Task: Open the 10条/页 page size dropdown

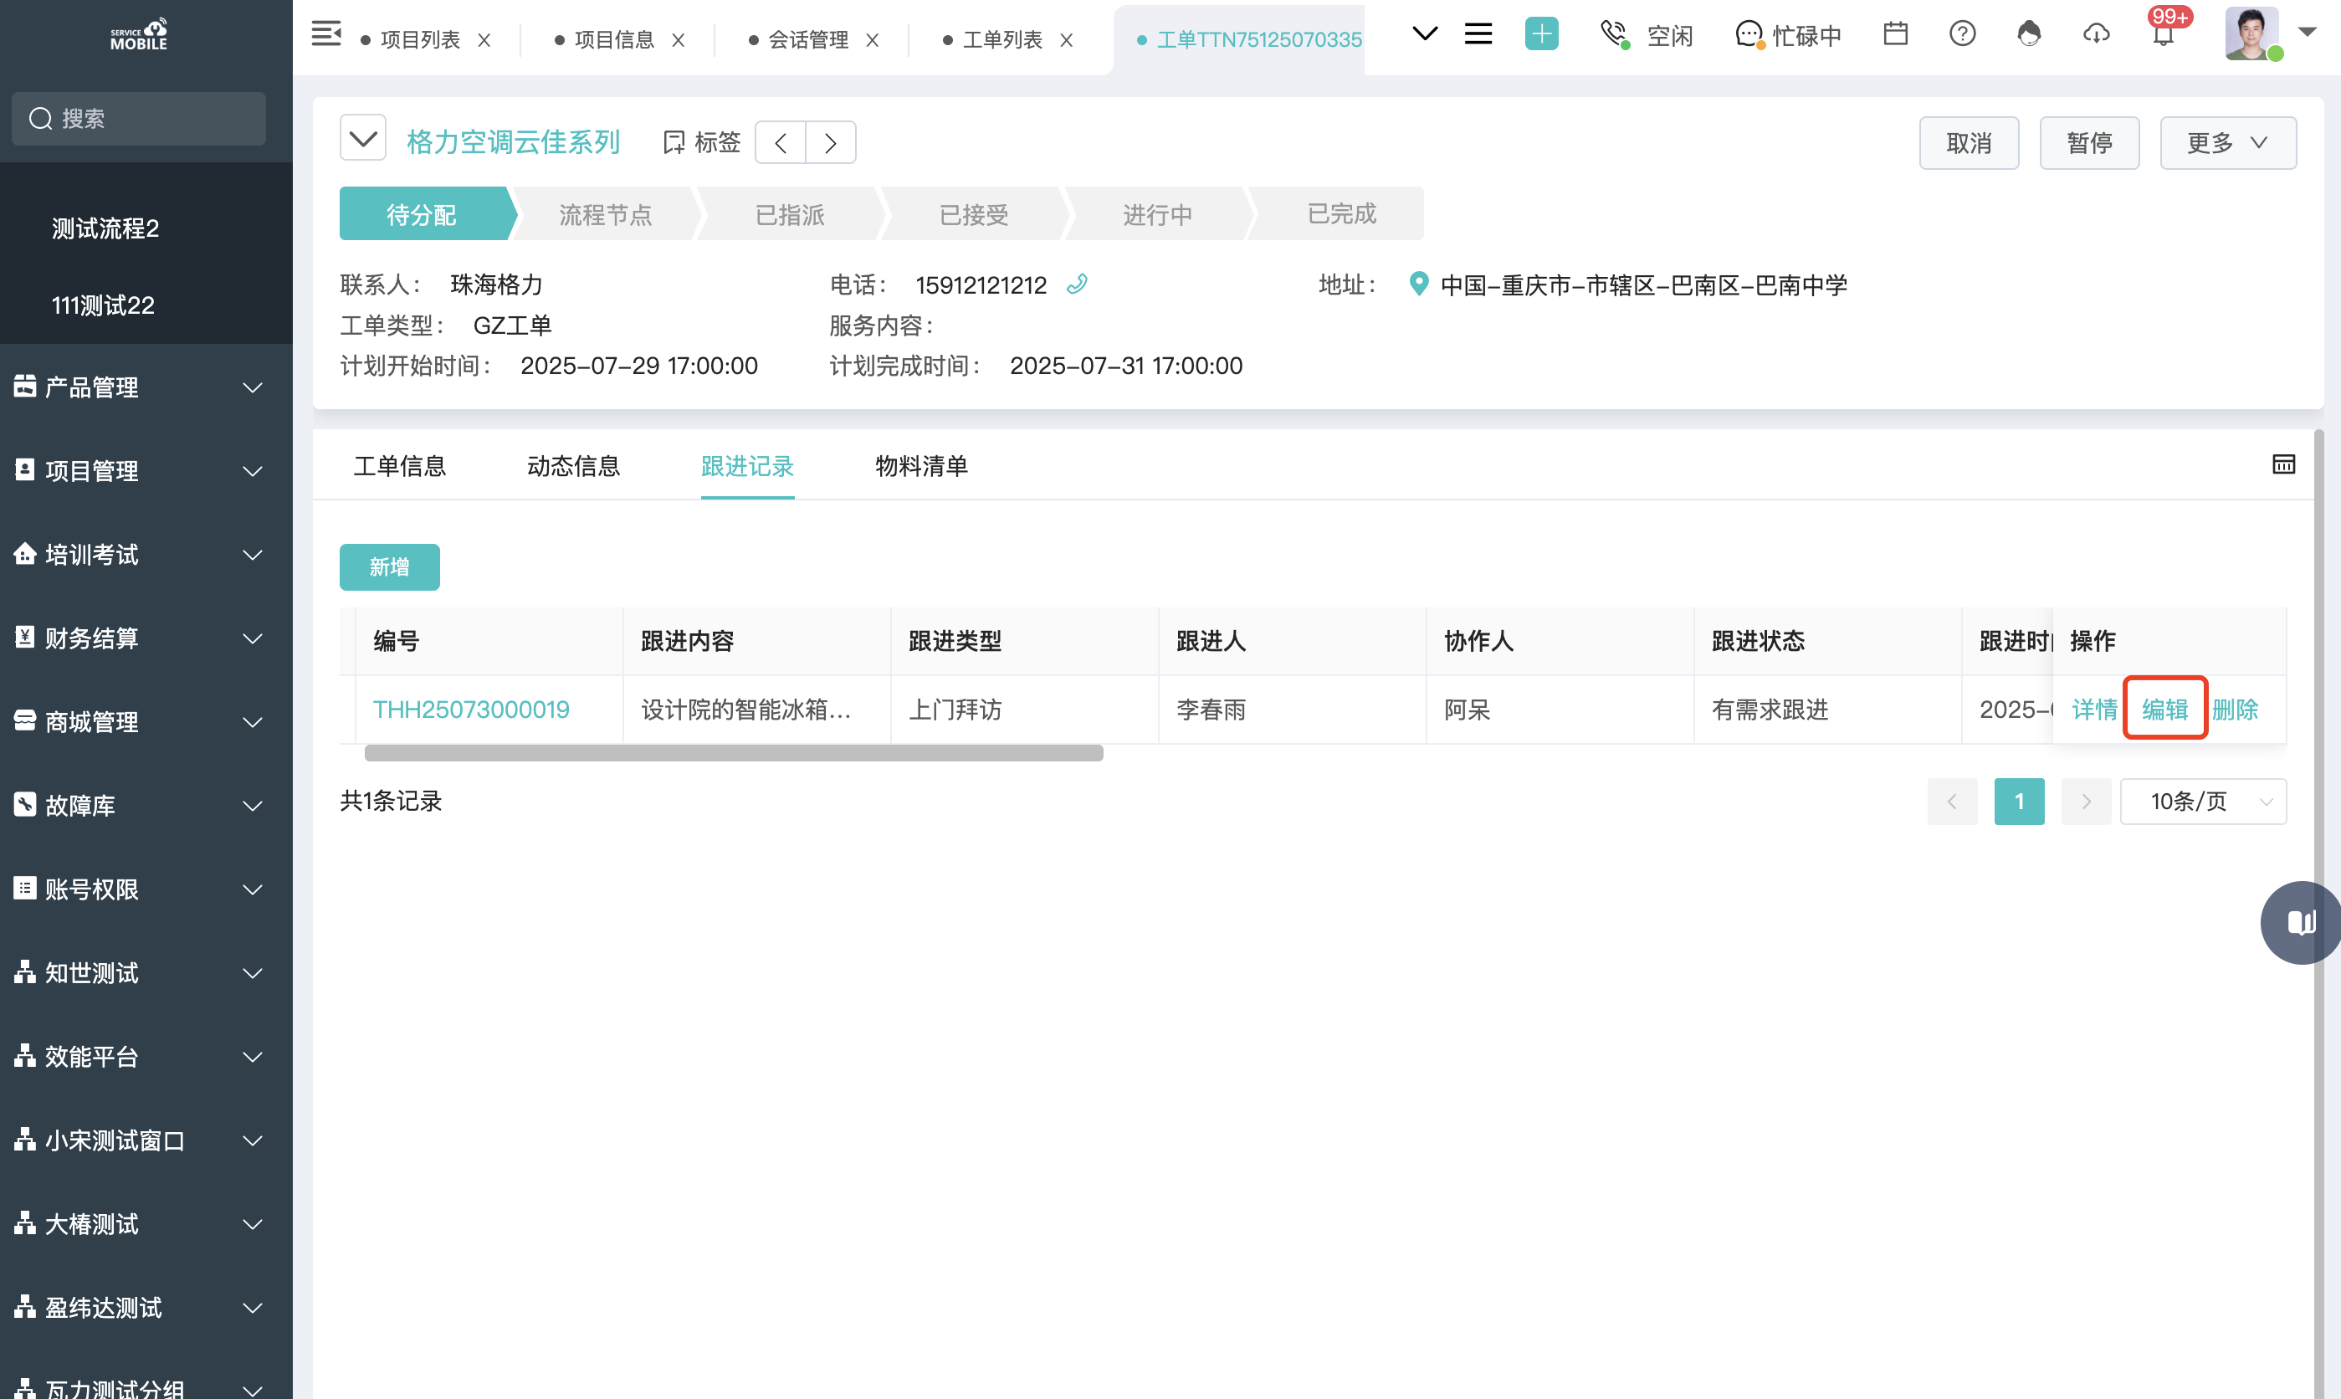Action: (2202, 802)
